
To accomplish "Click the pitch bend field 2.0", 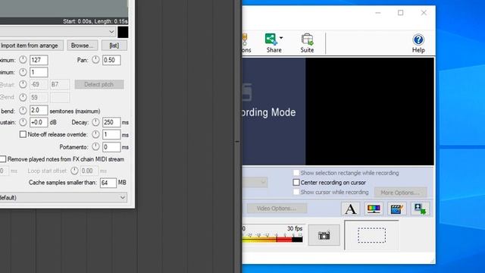I will pyautogui.click(x=39, y=110).
